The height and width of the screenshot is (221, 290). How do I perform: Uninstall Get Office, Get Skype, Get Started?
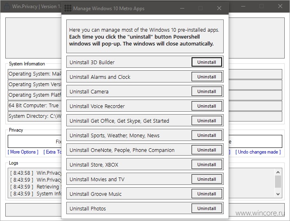coord(207,121)
